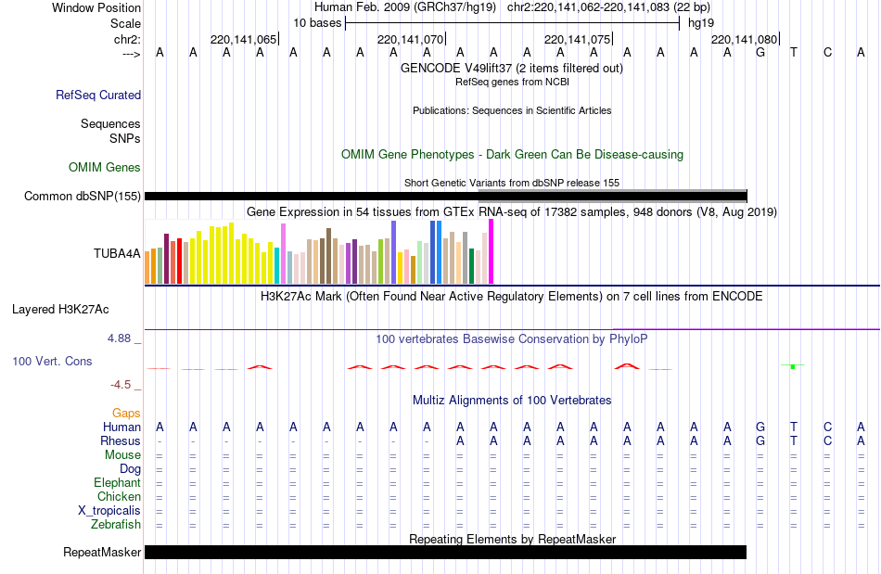Click 'Human Feb. 2009 (GRCh37/hg19)' header text
Screen dimensions: 881x574
tap(405, 7)
